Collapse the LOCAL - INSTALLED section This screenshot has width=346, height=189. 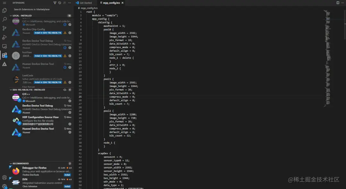coord(11,16)
